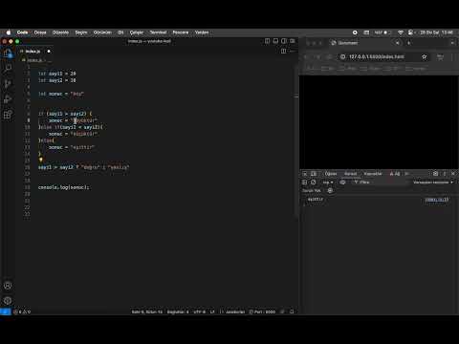Click the site information icon in the address bar
The width and height of the screenshot is (459, 344).
(343, 56)
